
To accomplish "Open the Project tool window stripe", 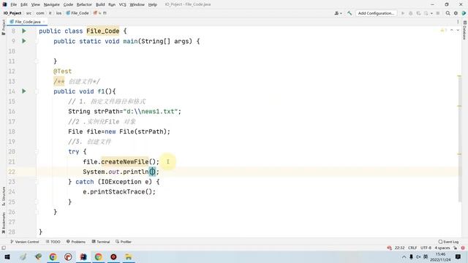I will click(3, 27).
